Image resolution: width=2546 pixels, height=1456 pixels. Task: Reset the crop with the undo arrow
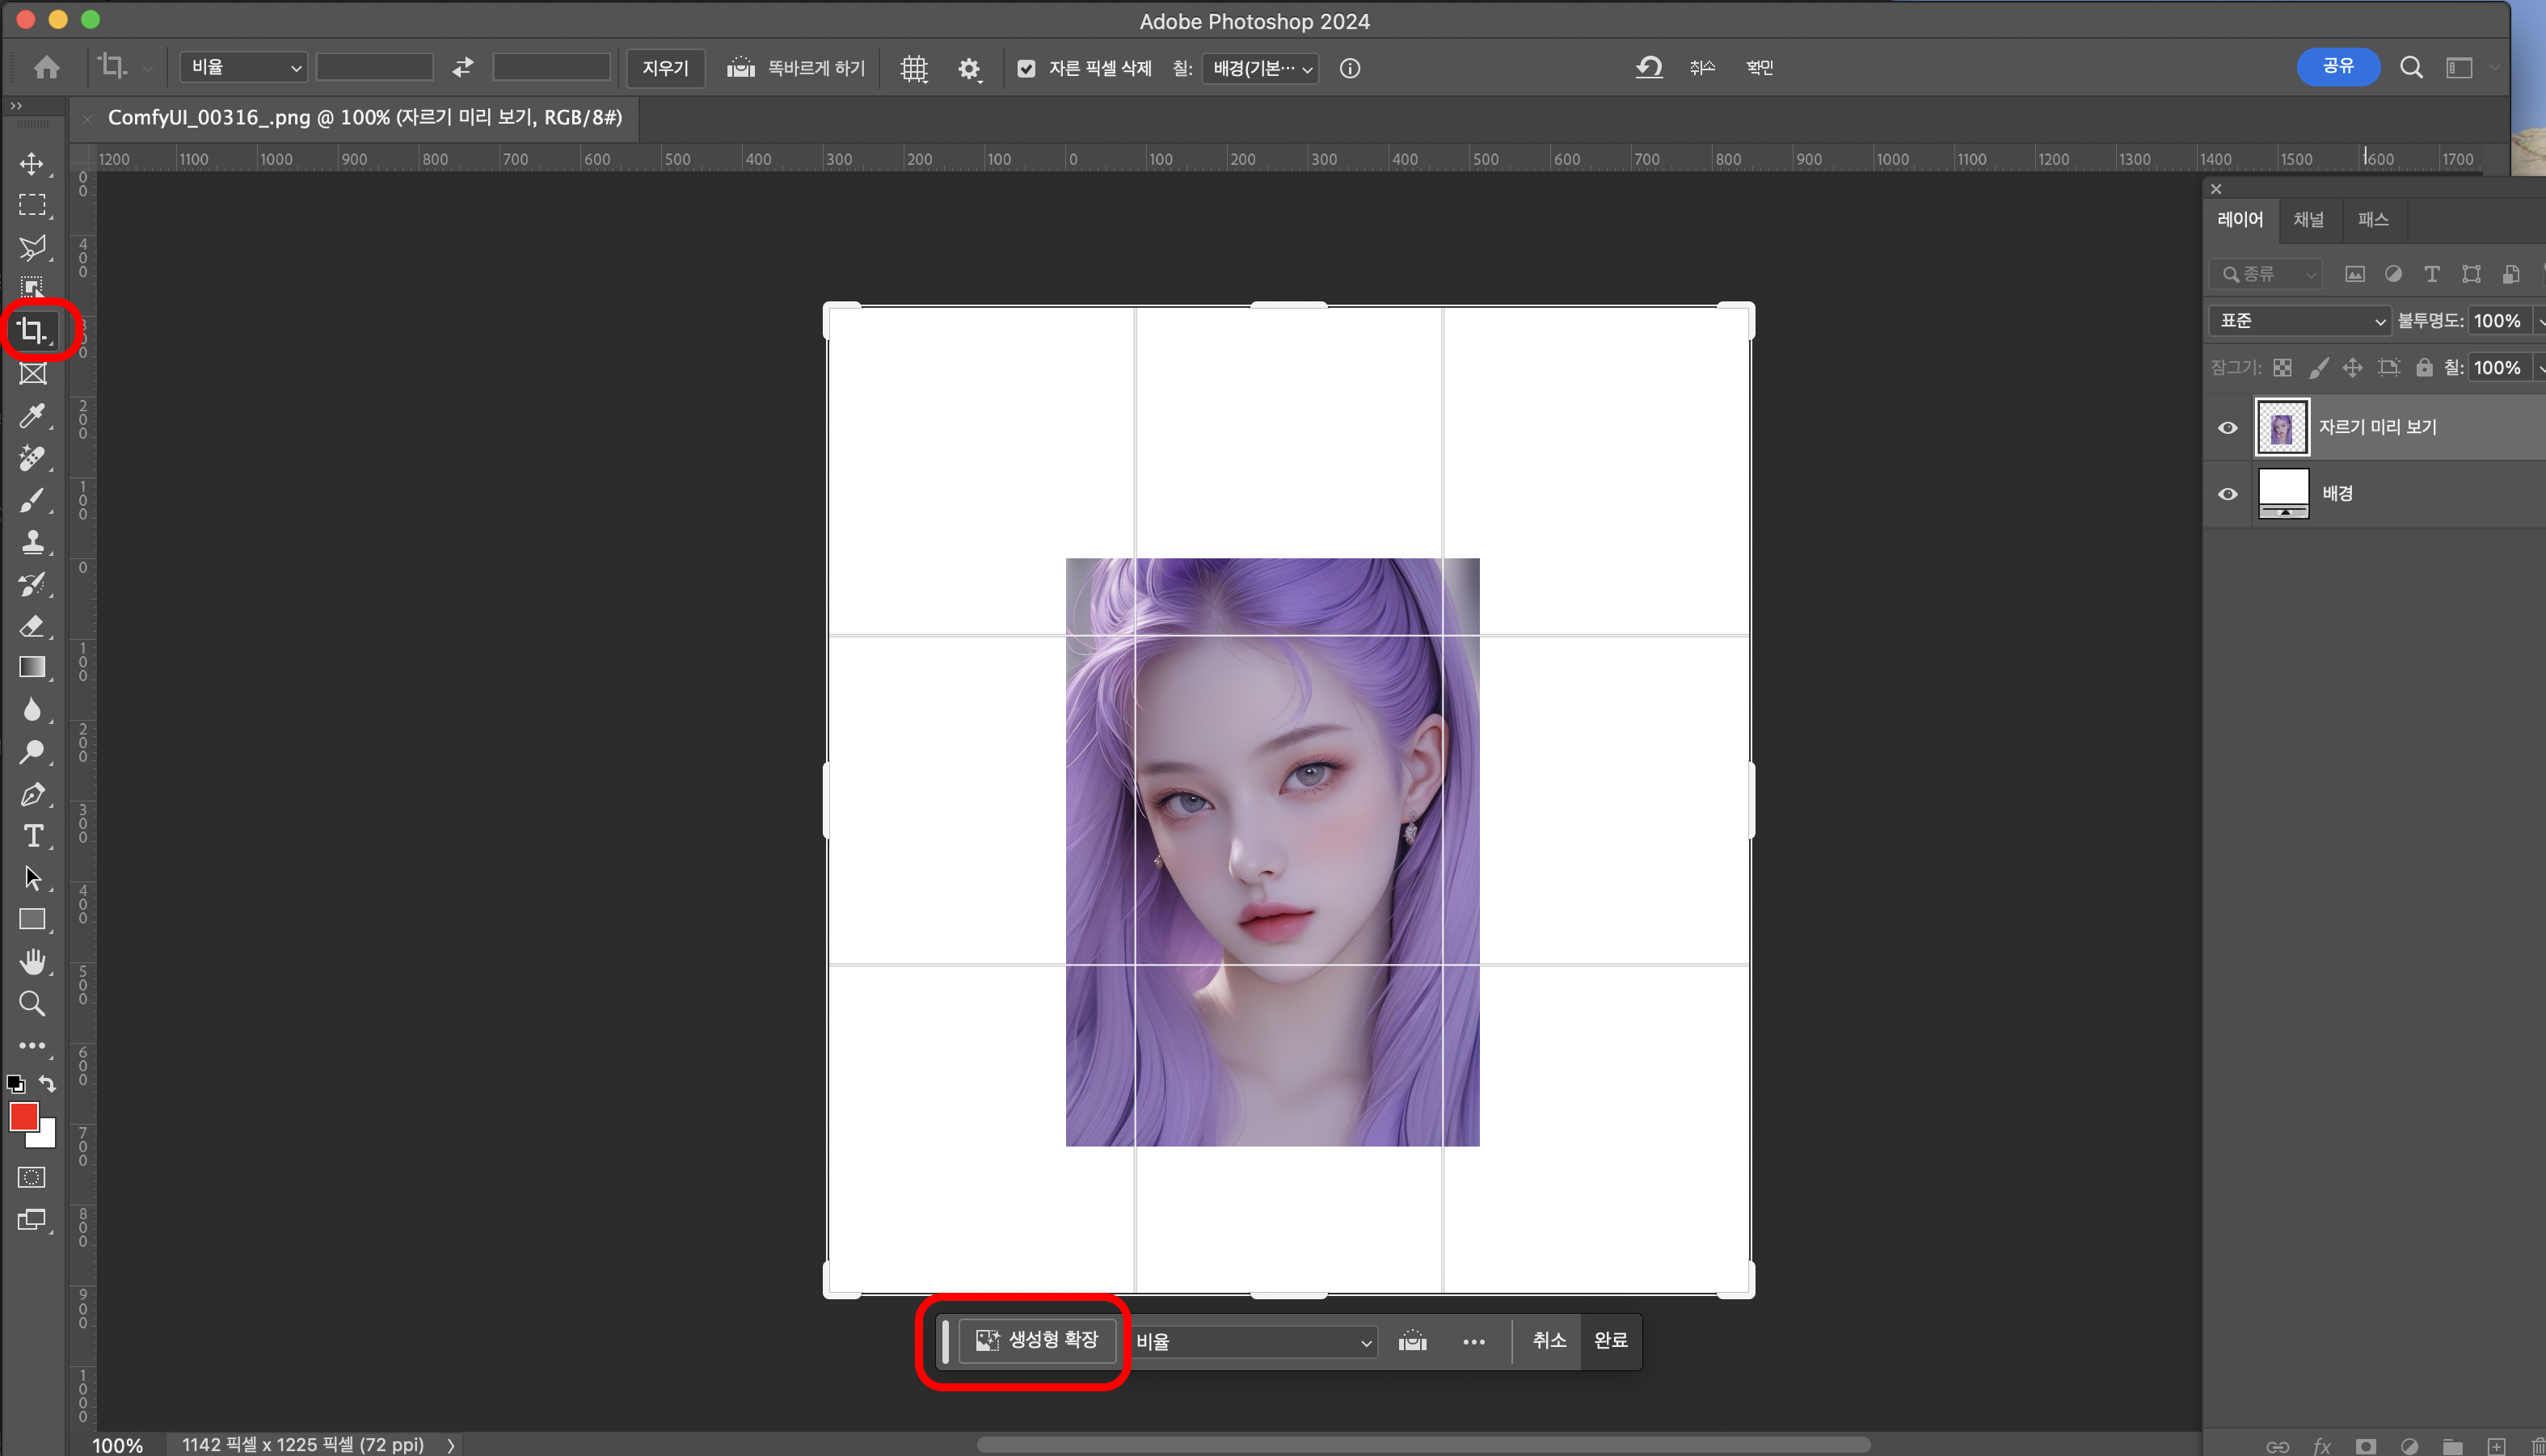[1648, 67]
